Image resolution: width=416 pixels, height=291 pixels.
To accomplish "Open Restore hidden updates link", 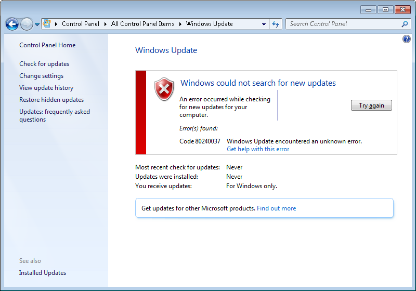I will pos(51,100).
